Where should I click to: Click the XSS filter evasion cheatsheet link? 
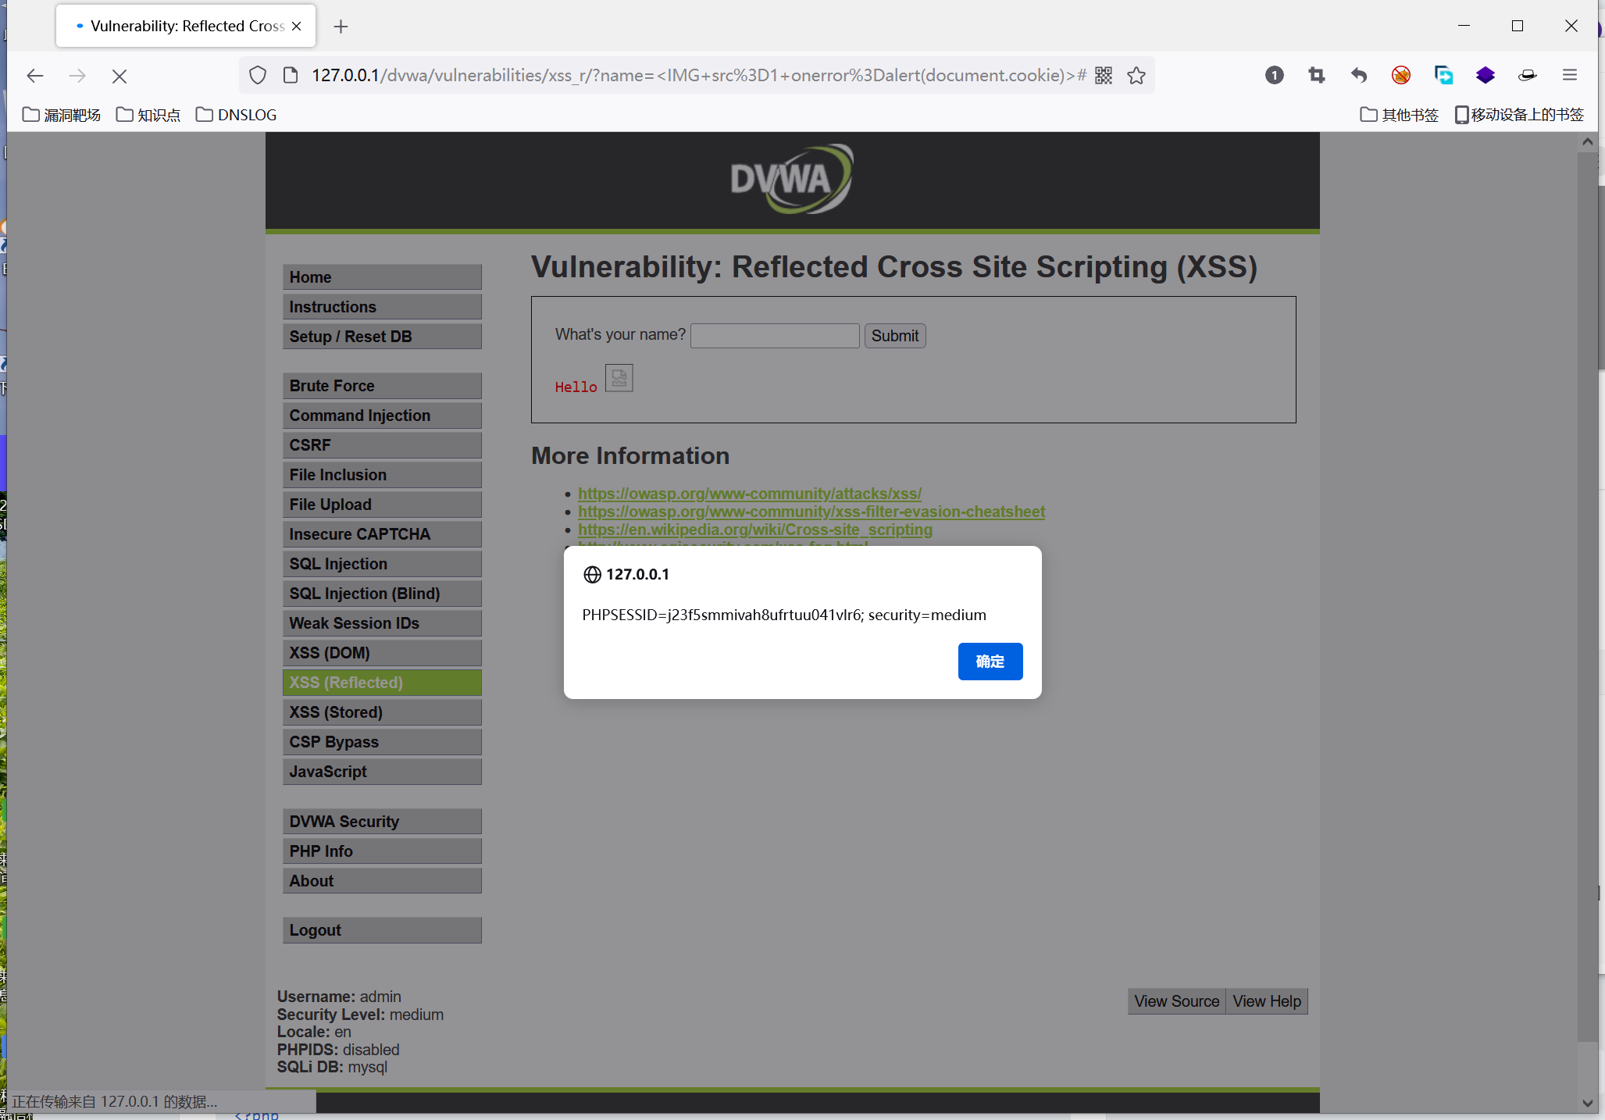[x=812, y=510]
